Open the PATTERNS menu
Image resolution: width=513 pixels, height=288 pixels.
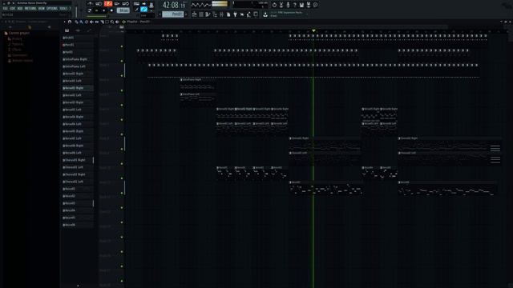coord(30,9)
